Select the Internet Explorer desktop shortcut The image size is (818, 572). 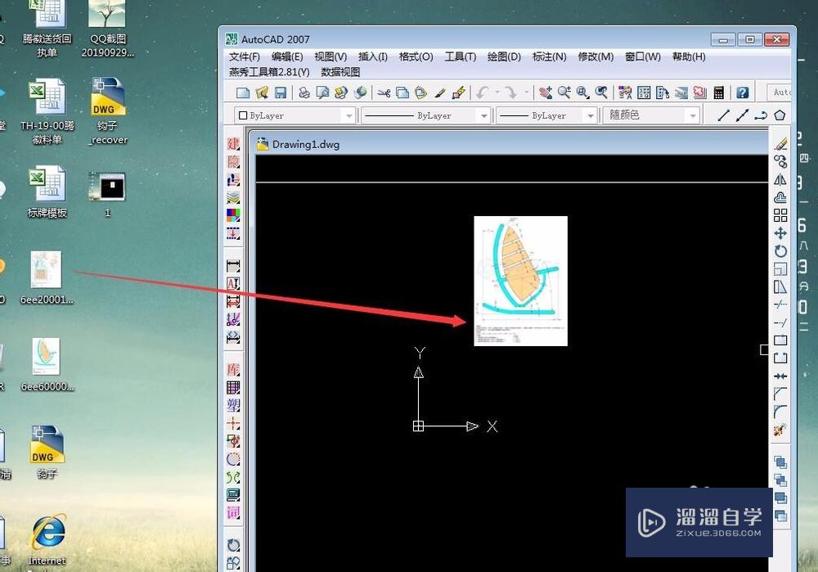pyautogui.click(x=47, y=539)
